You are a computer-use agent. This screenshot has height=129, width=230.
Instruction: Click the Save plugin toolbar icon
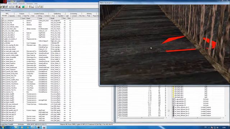(4, 6)
